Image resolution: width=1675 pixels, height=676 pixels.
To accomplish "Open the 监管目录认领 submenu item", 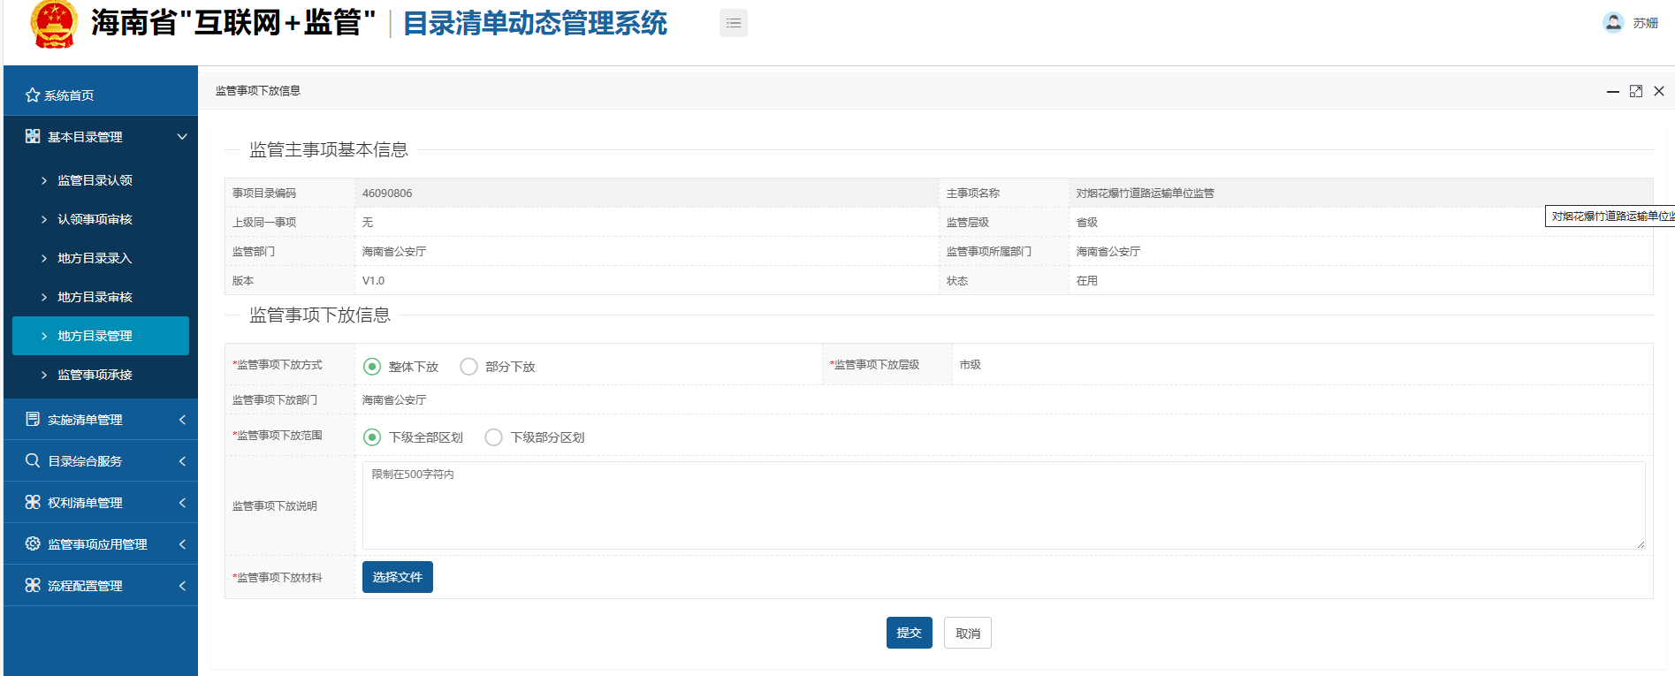I will pyautogui.click(x=101, y=180).
